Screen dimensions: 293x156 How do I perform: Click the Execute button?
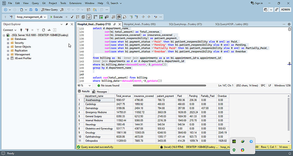point(56,17)
